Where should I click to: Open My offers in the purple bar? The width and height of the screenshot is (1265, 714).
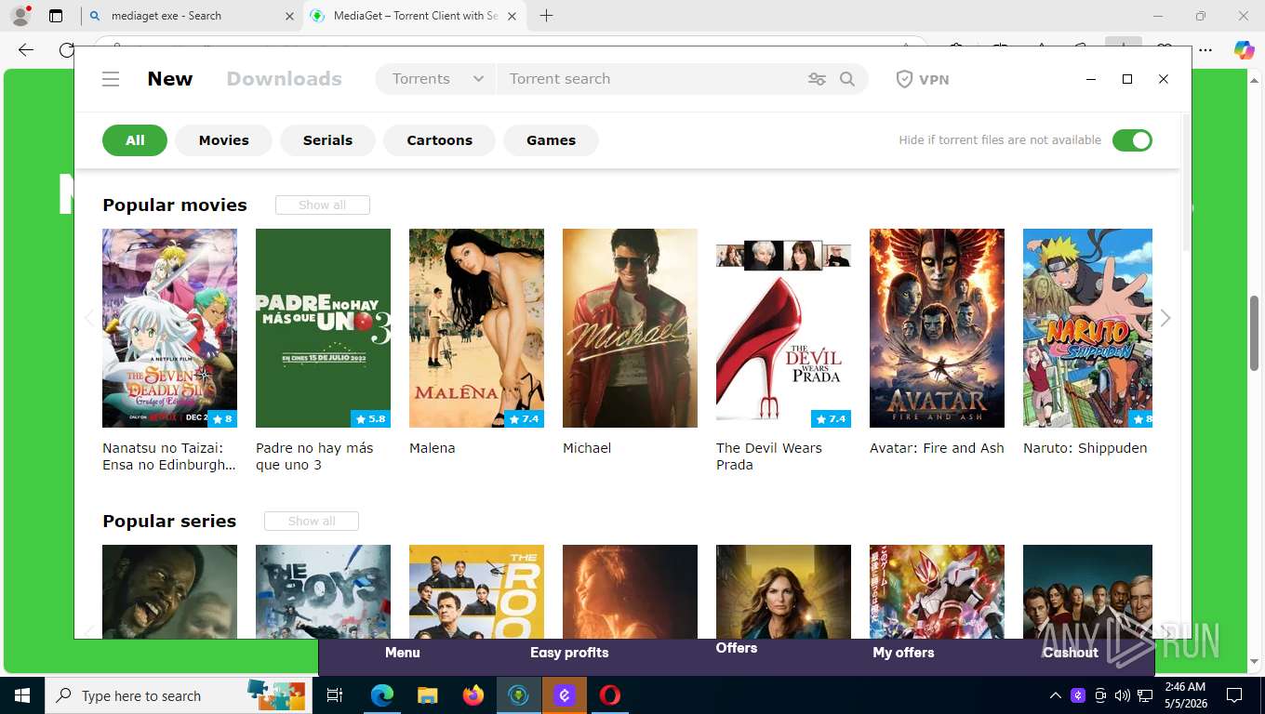click(903, 653)
